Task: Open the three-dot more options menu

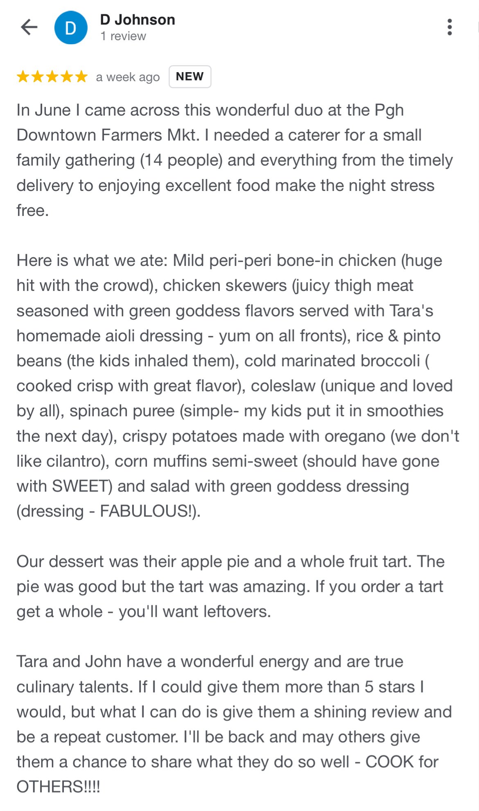Action: 450,27
